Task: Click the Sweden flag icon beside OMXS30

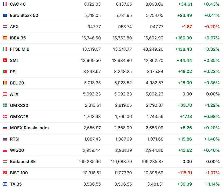Action: (5, 105)
